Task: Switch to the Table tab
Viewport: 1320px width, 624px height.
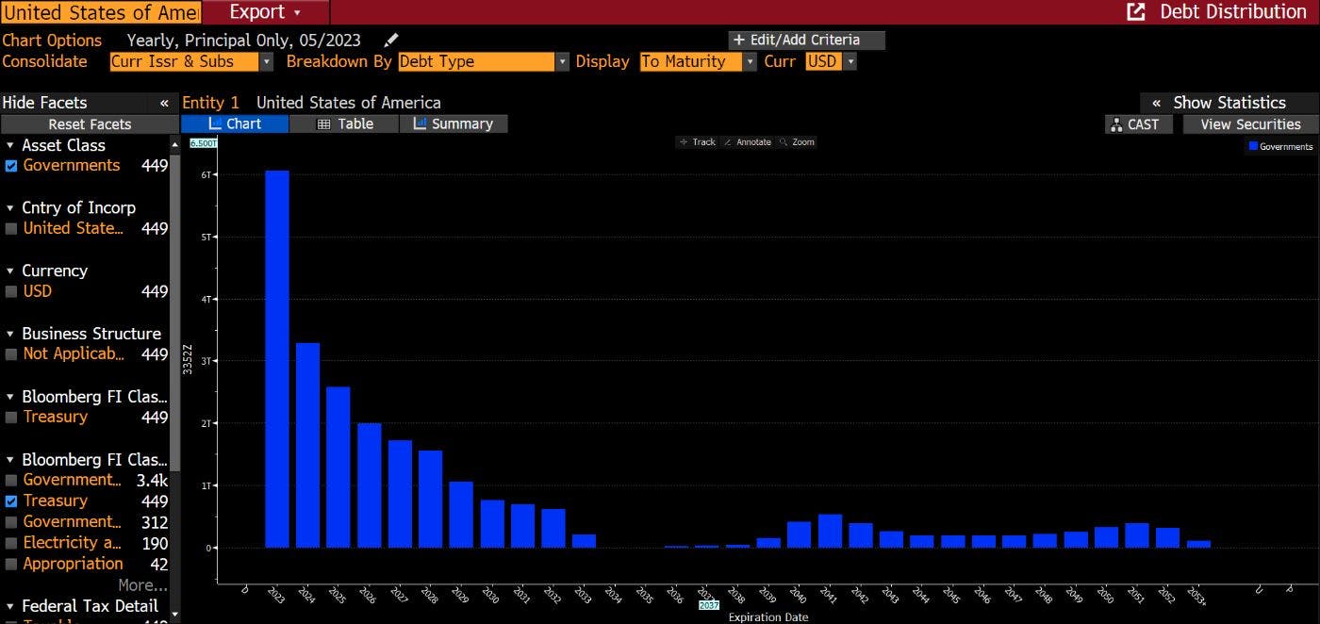Action: pyautogui.click(x=345, y=124)
